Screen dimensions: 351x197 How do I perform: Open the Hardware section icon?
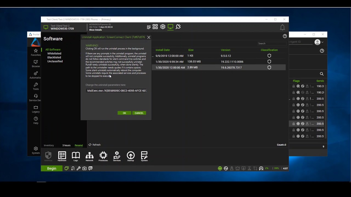pos(62,156)
